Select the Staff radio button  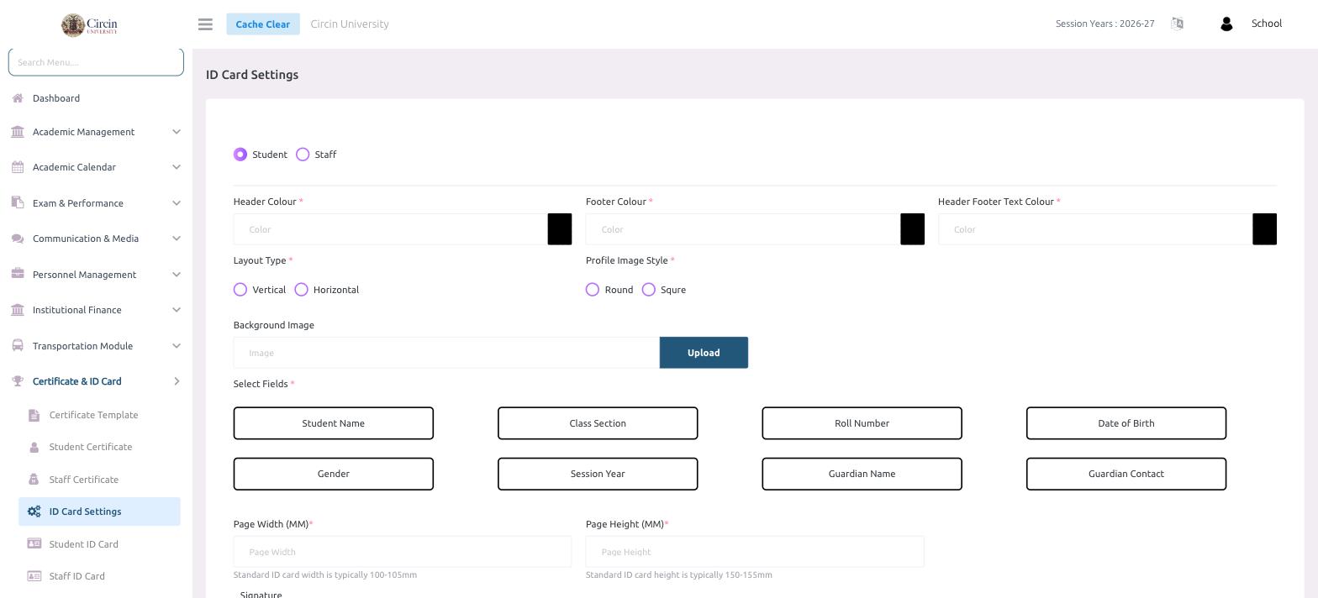coord(303,155)
